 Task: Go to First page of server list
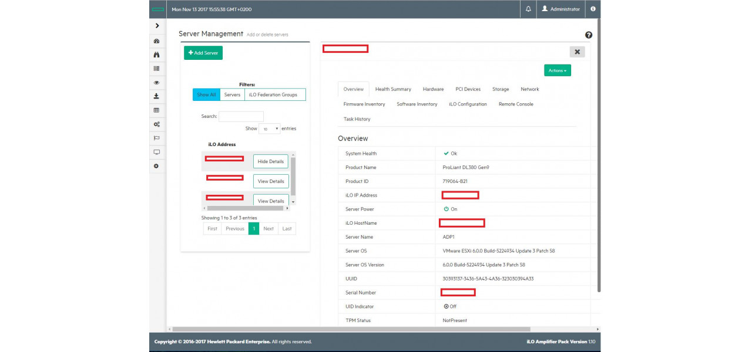212,229
